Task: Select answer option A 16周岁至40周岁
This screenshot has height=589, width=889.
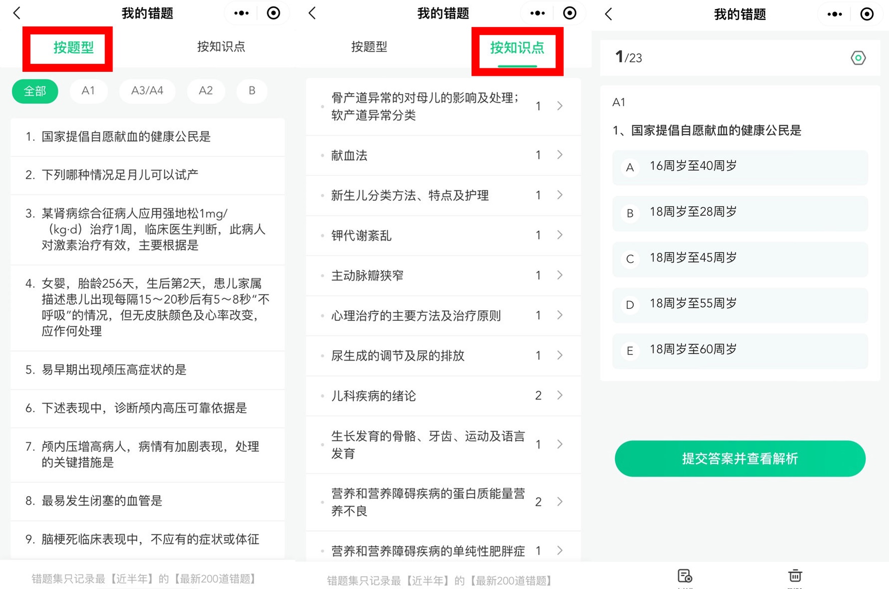Action: click(x=739, y=167)
